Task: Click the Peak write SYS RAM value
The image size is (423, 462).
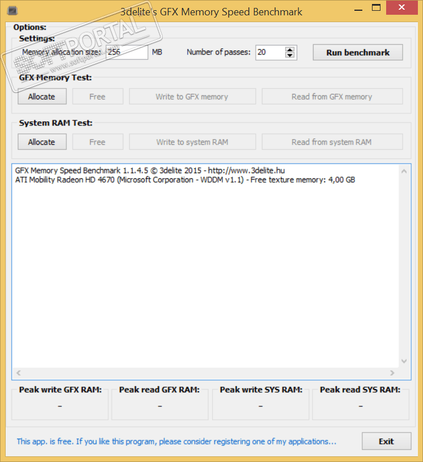Action: click(260, 406)
